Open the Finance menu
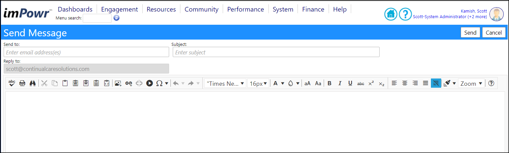 pyautogui.click(x=313, y=9)
